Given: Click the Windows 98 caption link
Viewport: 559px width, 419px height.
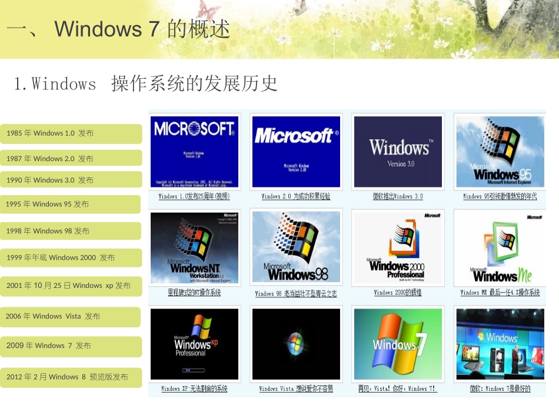Looking at the screenshot, I should pos(296,294).
